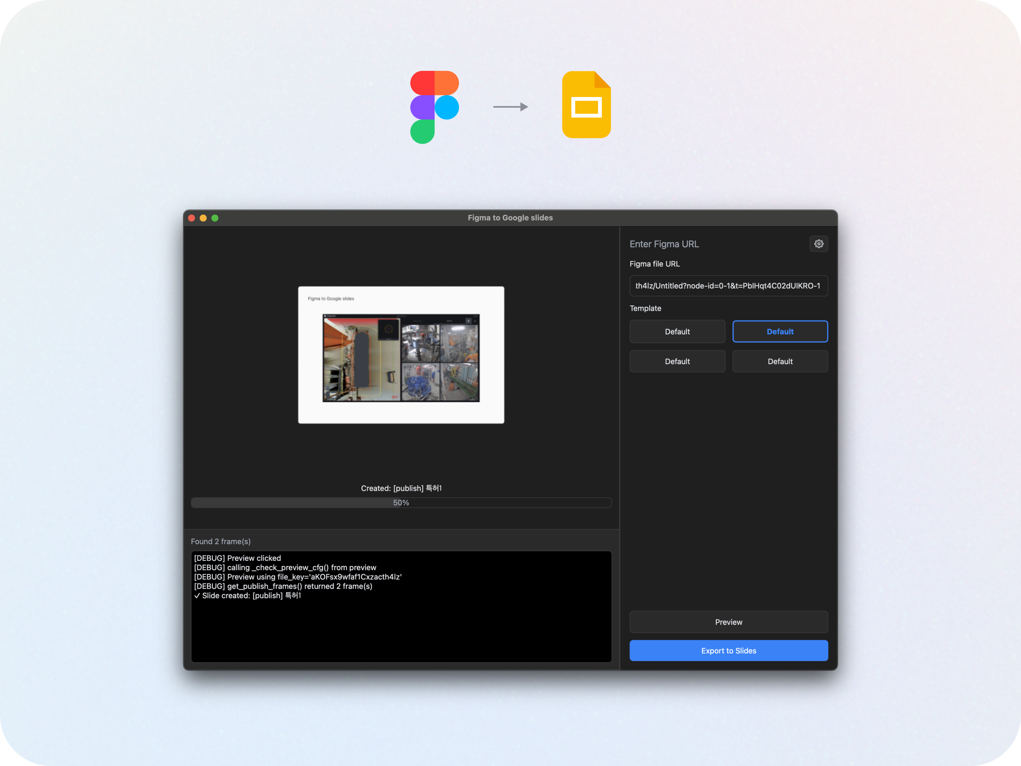The image size is (1021, 766).
Task: Click the arrow between the Figma and Slides logos
Action: [x=511, y=106]
